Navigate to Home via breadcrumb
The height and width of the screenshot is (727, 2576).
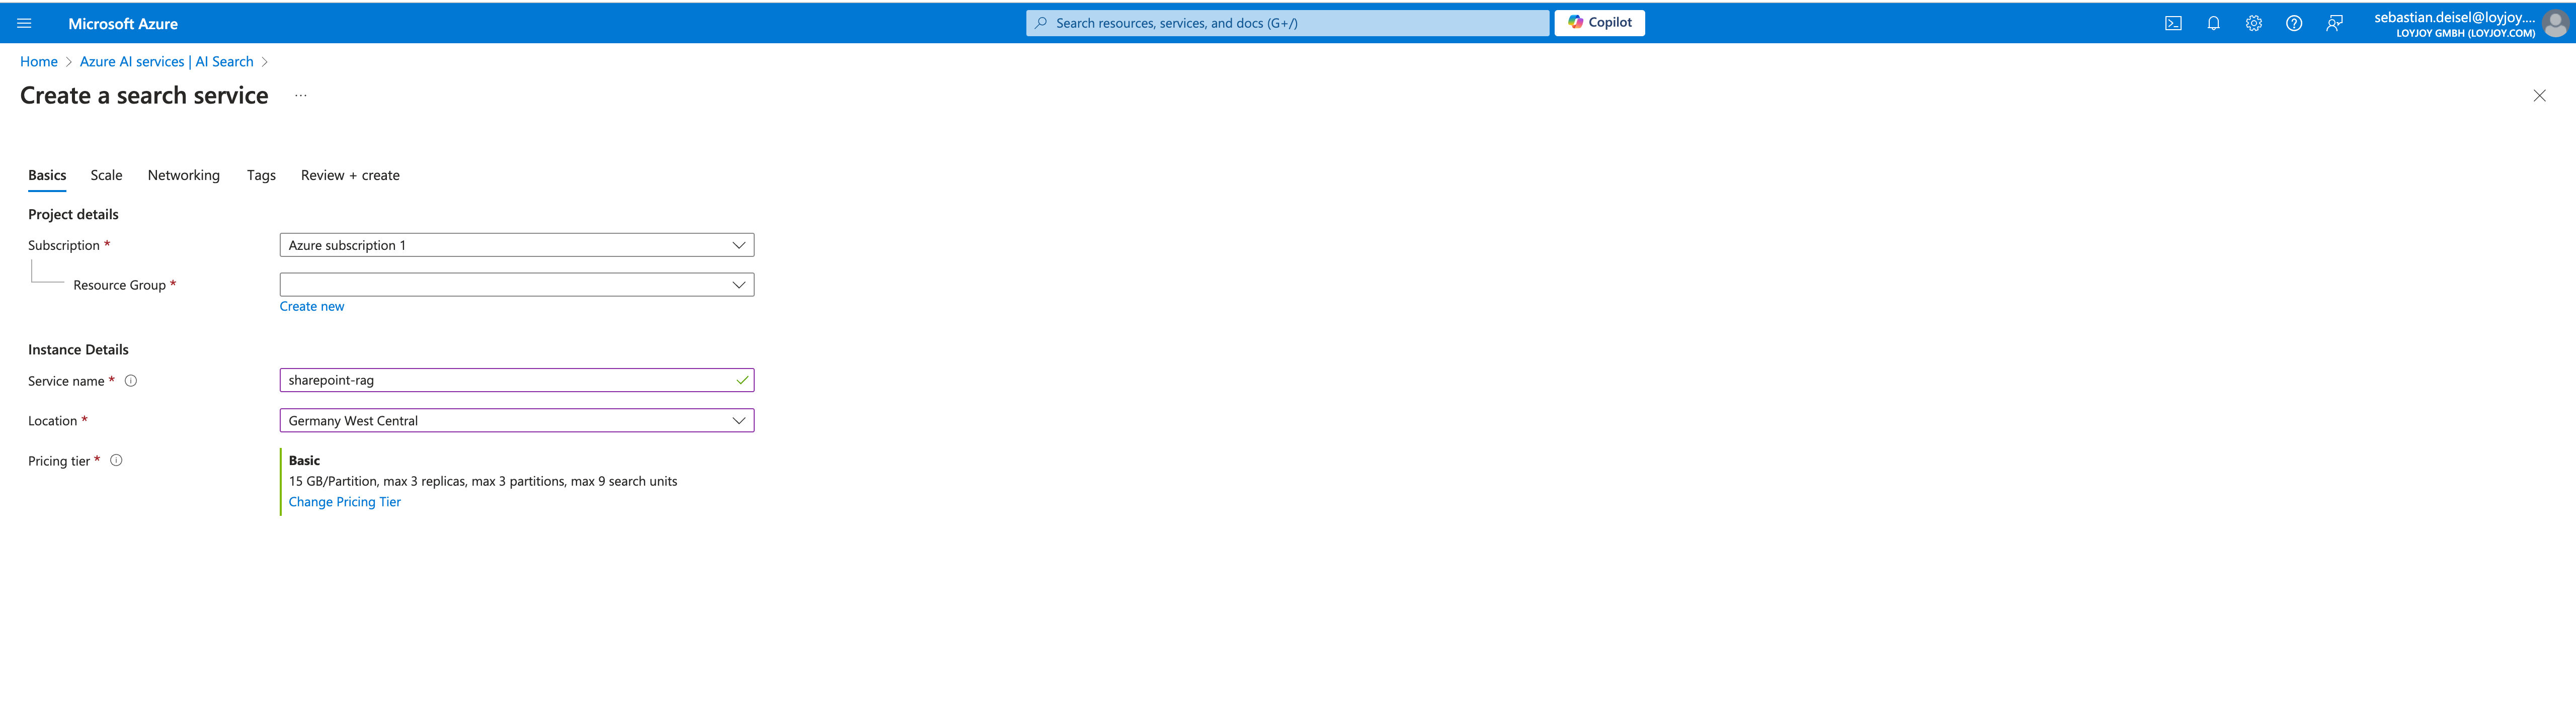[38, 61]
